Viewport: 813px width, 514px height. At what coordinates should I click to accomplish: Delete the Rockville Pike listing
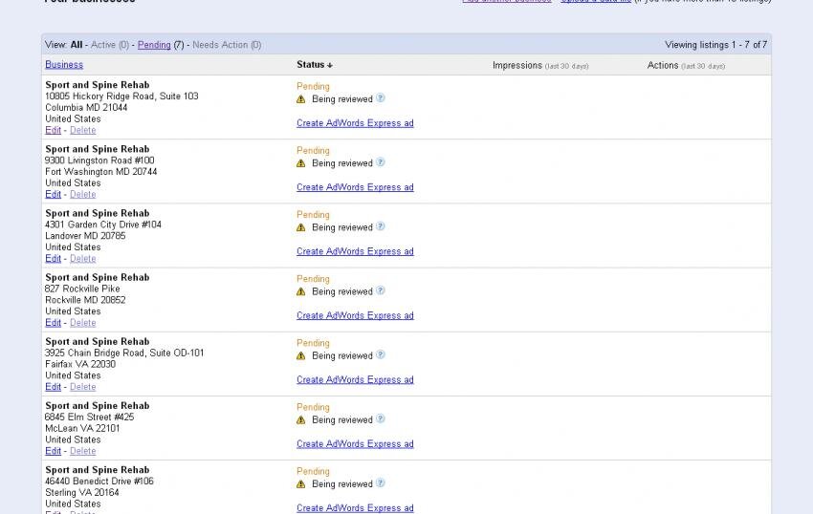tap(83, 323)
